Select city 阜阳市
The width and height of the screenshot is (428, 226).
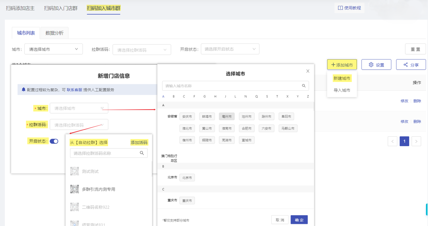[x=286, y=116]
